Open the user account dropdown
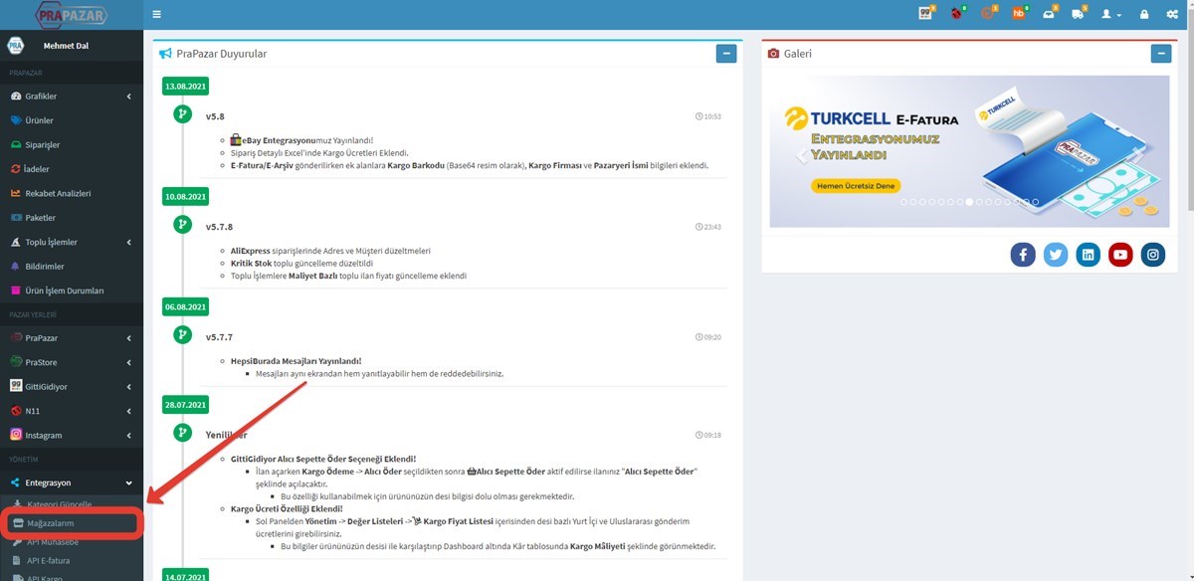 click(1110, 15)
